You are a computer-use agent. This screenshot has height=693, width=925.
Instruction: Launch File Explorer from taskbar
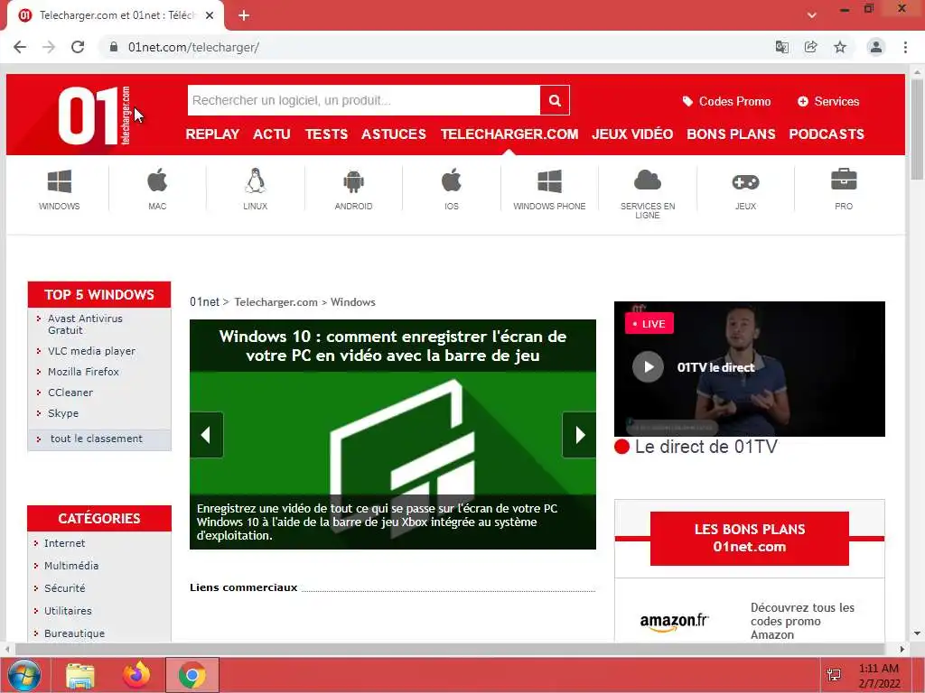80,675
